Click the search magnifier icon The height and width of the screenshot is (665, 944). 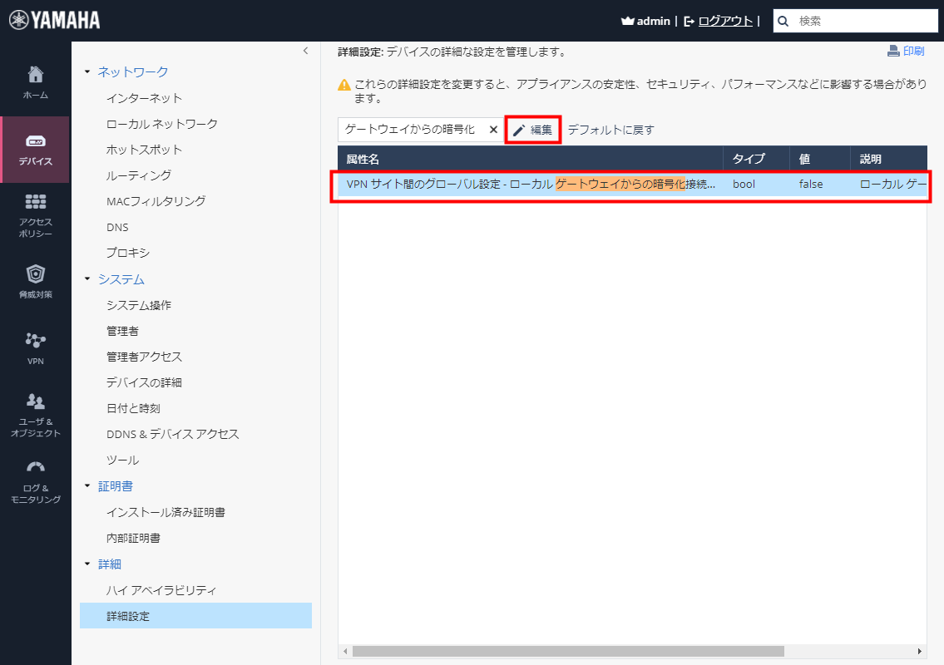783,20
